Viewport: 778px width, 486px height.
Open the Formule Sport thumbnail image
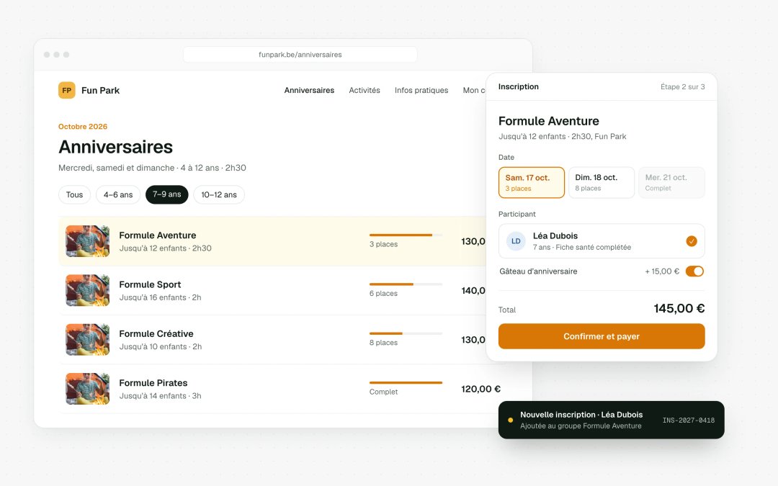[88, 290]
